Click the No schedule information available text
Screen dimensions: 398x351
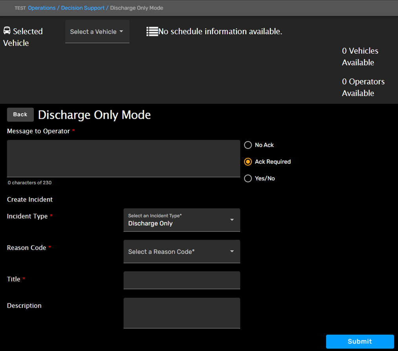click(x=220, y=31)
